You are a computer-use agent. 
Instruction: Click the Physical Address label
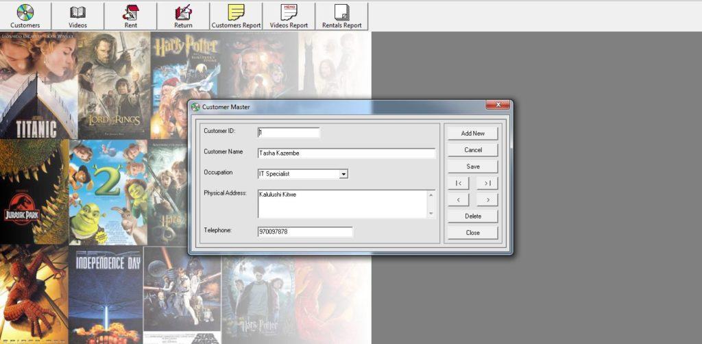(x=225, y=193)
